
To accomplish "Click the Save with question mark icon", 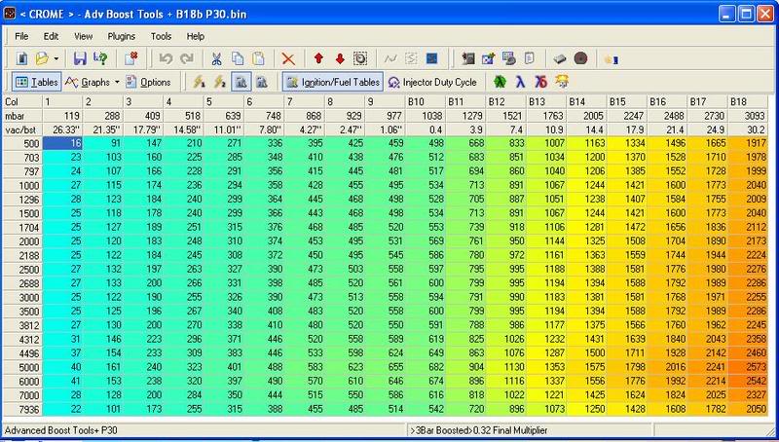I will (100, 58).
